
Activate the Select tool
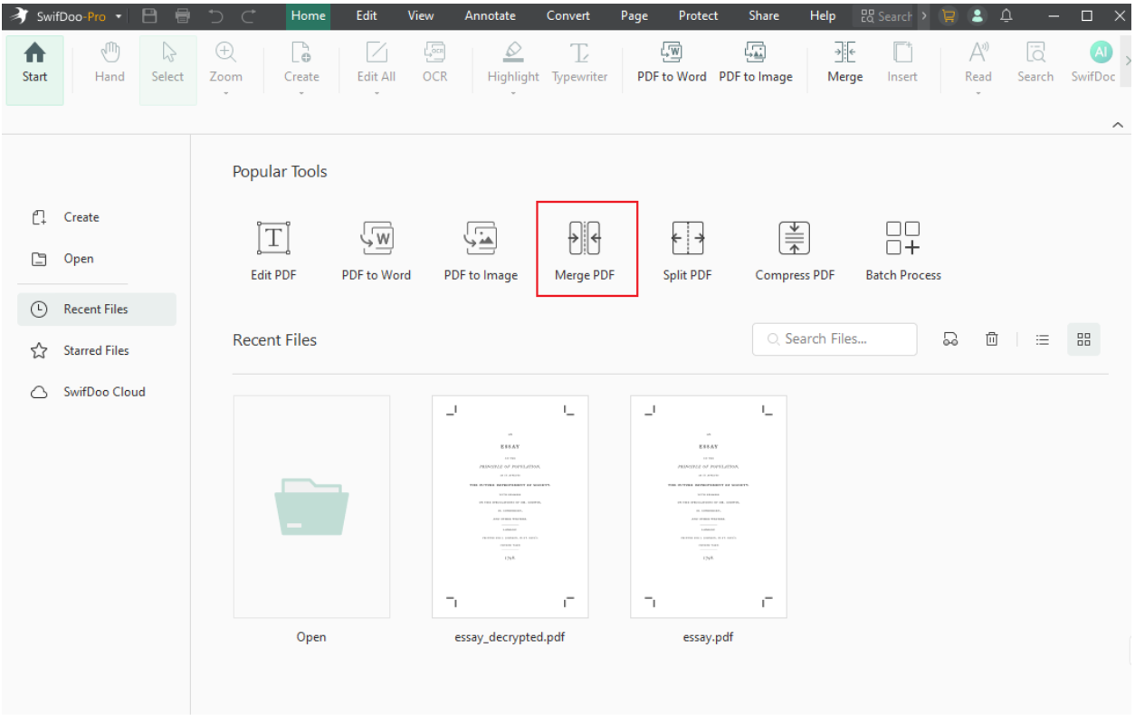(x=167, y=63)
